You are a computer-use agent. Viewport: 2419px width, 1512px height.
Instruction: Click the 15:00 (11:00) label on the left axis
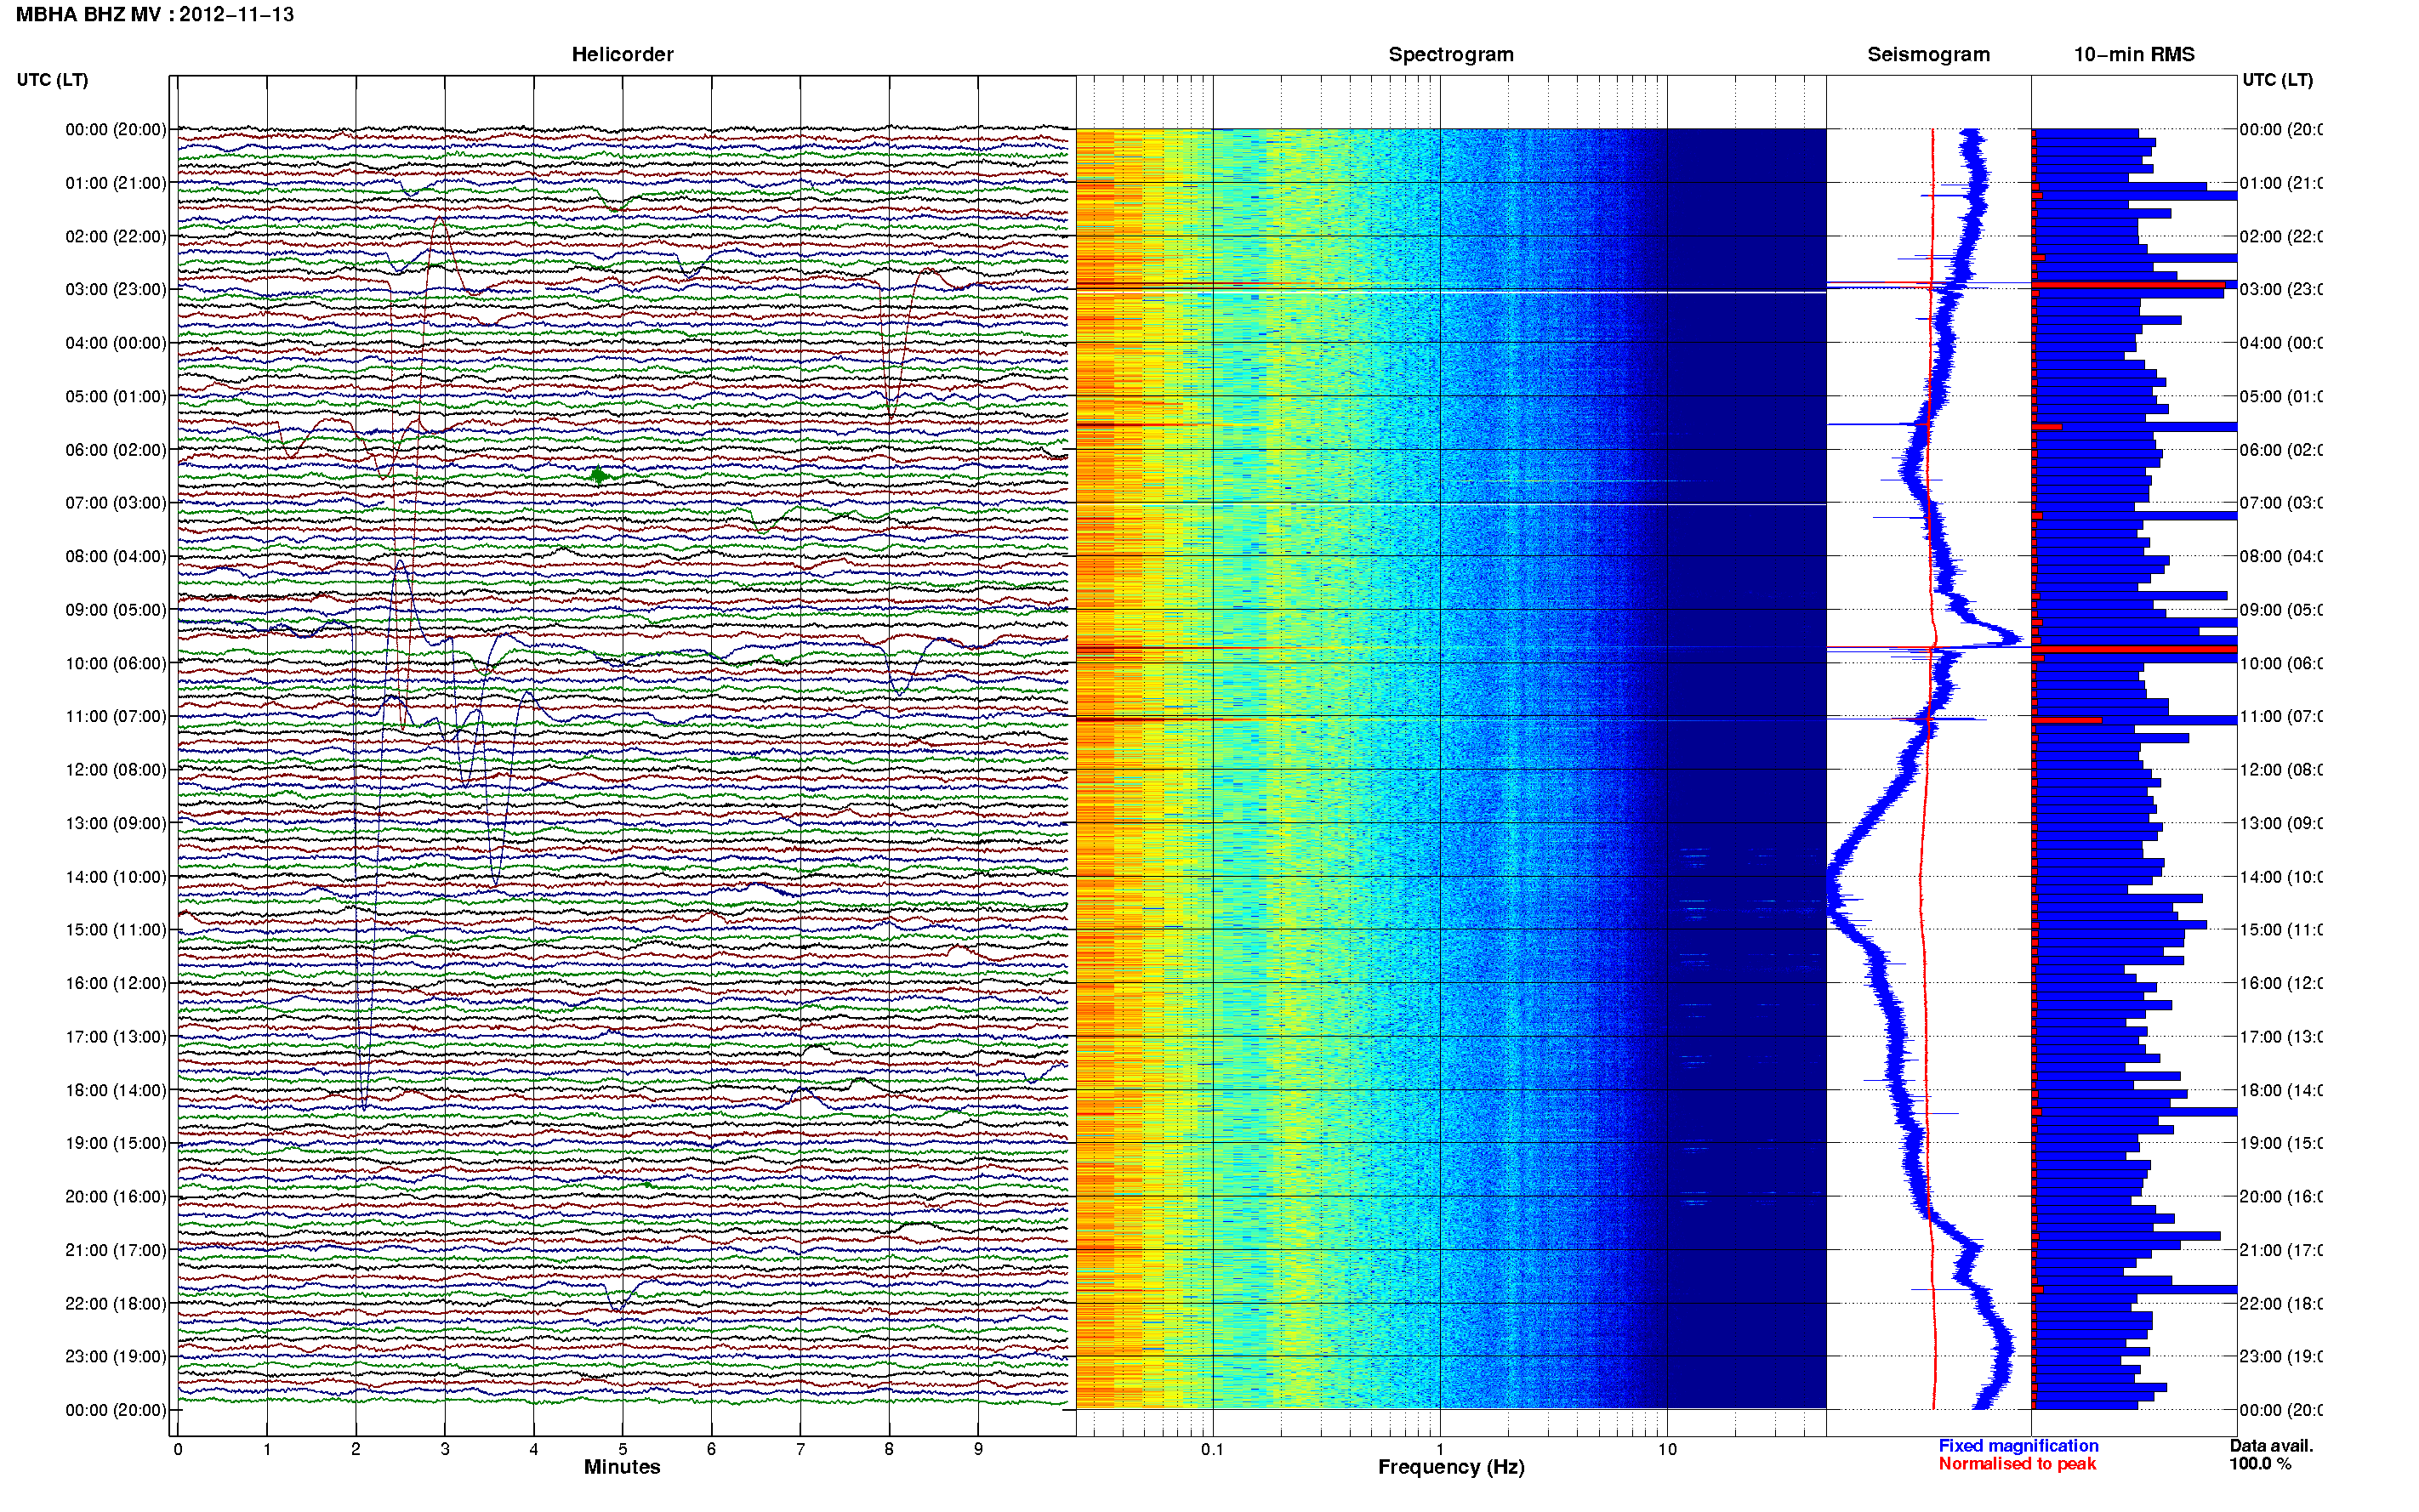pos(116,930)
